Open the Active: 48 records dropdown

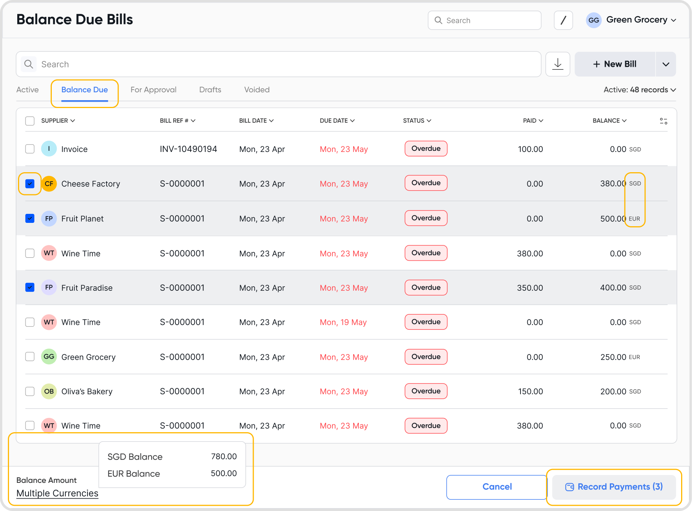(639, 90)
